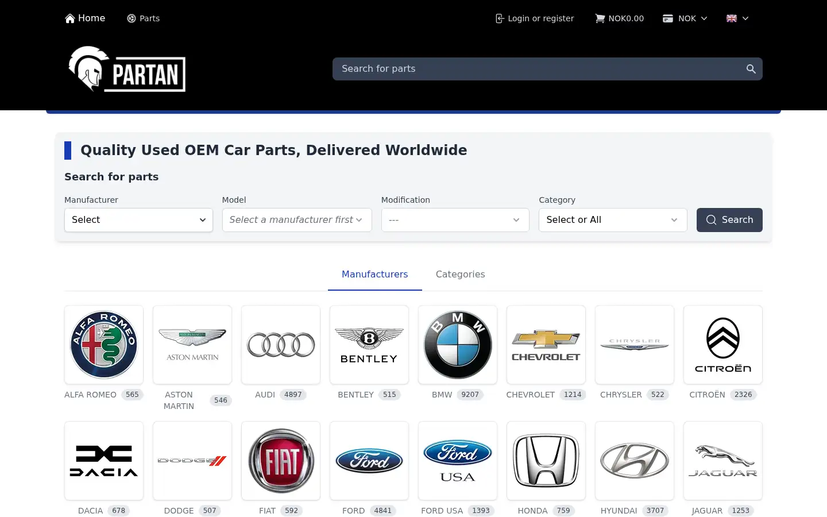
Task: Switch to the Manufacturers tab
Action: pos(374,275)
